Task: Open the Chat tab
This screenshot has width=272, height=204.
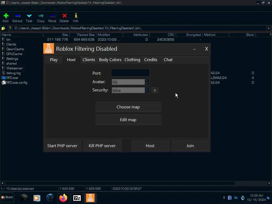Action: click(x=168, y=60)
